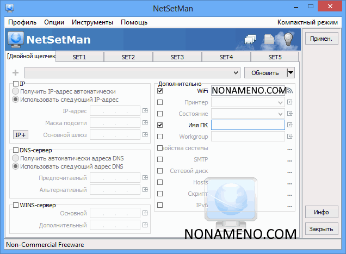346x254 pixels.
Task: Open the Инструменты menu
Action: 92,22
